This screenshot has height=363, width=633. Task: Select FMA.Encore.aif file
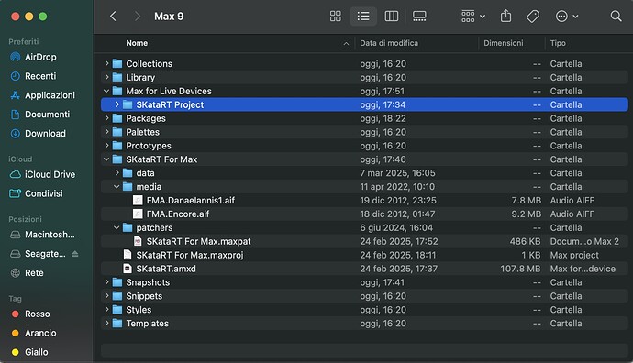click(364, 214)
